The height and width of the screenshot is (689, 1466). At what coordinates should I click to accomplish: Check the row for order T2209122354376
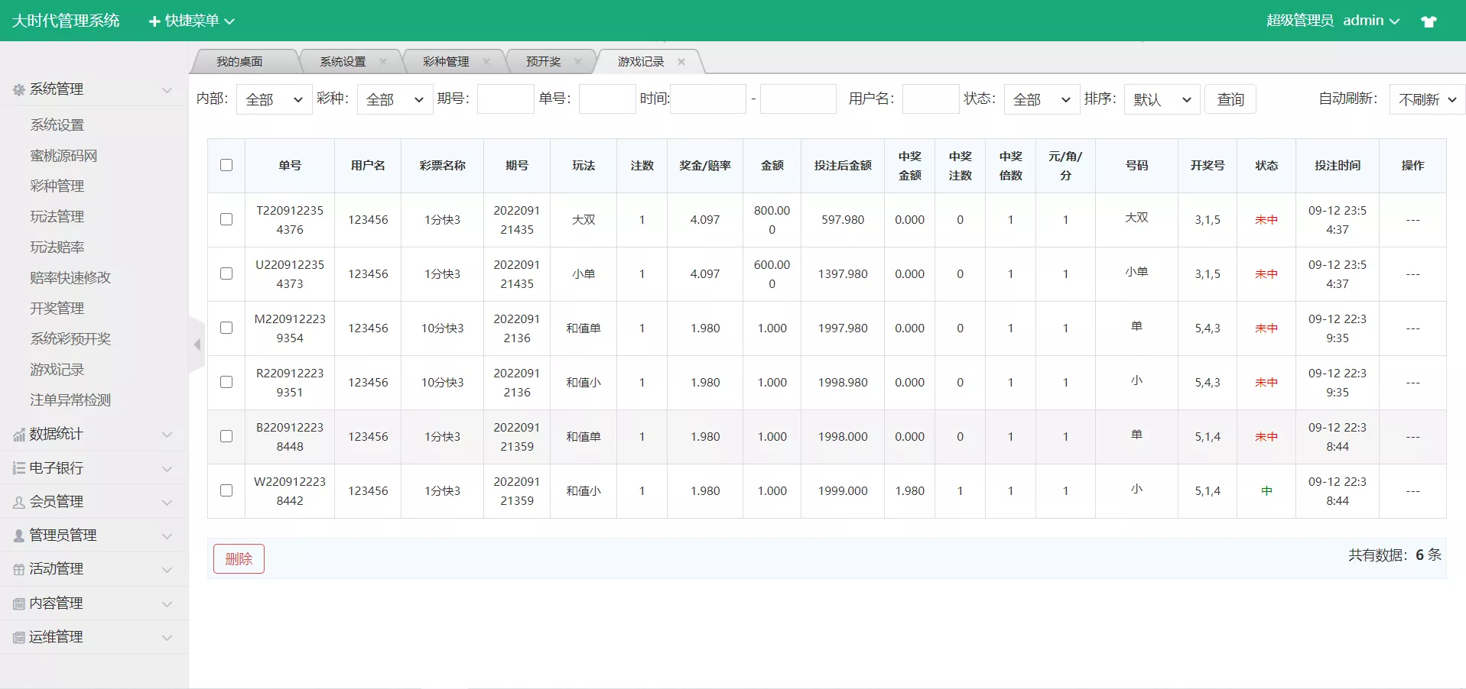(226, 219)
